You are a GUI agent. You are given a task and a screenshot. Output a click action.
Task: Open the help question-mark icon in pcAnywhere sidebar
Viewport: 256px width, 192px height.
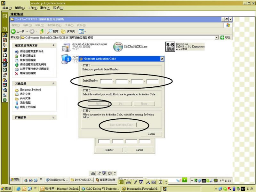(4, 29)
